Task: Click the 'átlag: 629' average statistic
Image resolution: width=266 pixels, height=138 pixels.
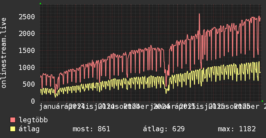Action: click(x=164, y=129)
